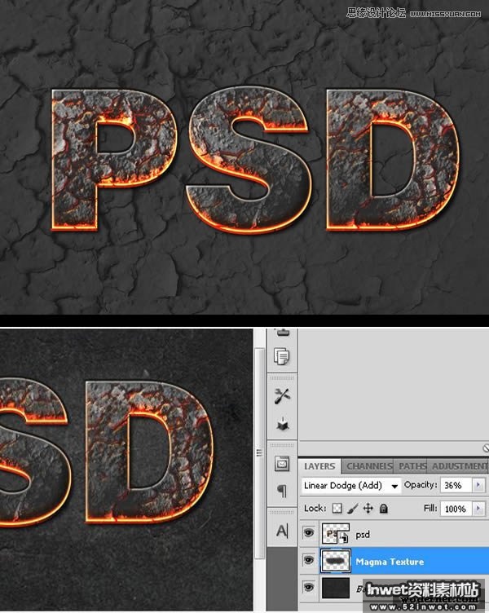Open the Fill slider arrow

click(478, 509)
